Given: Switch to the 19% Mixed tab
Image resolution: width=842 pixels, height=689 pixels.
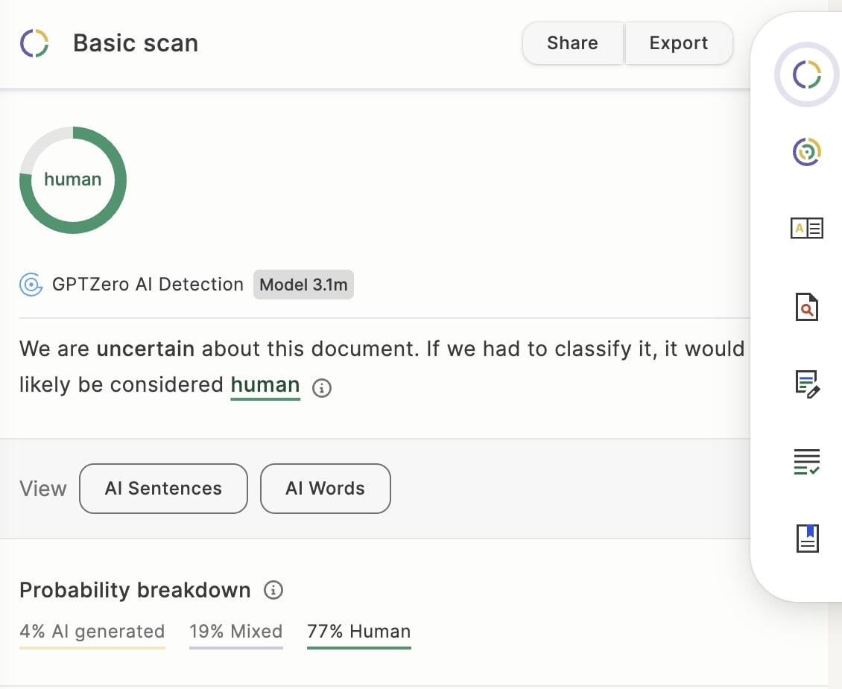Looking at the screenshot, I should point(235,631).
